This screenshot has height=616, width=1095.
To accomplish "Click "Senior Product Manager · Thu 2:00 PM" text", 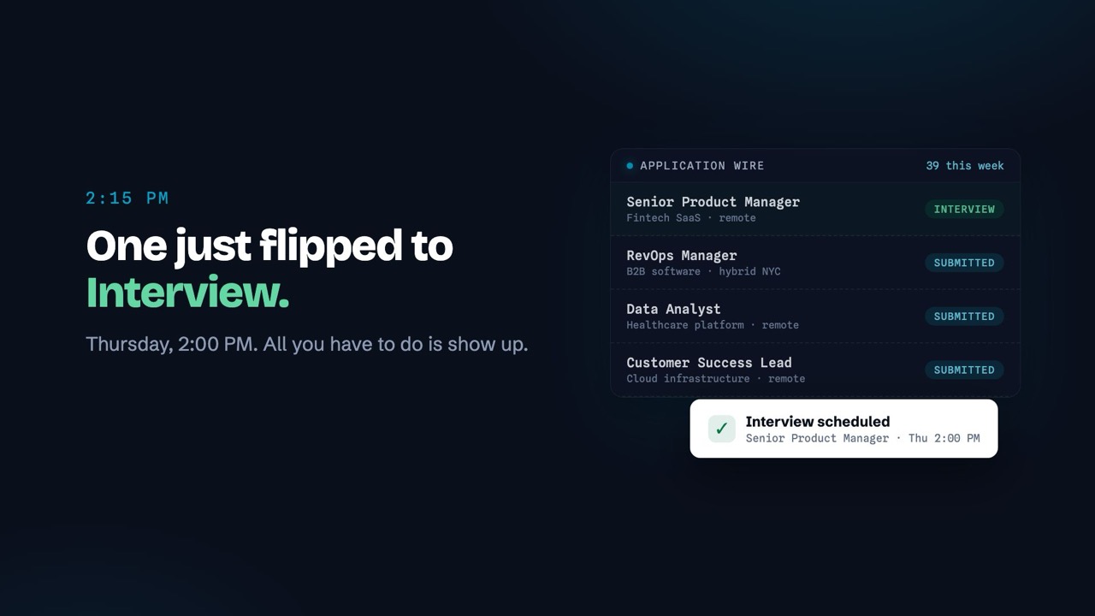I will (x=863, y=439).
